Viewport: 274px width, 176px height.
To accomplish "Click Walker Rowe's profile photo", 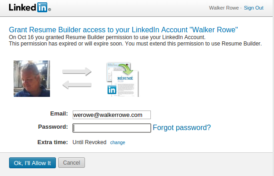I will [32, 79].
